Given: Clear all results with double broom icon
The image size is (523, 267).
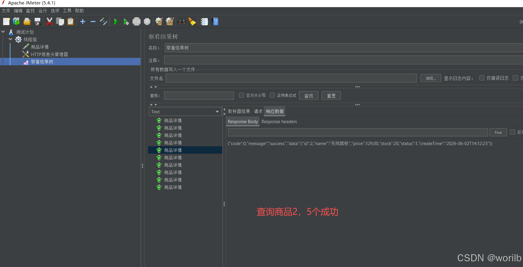Looking at the screenshot, I should coord(170,22).
